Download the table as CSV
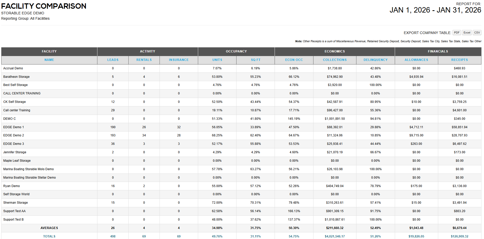484x239 pixels. click(477, 32)
